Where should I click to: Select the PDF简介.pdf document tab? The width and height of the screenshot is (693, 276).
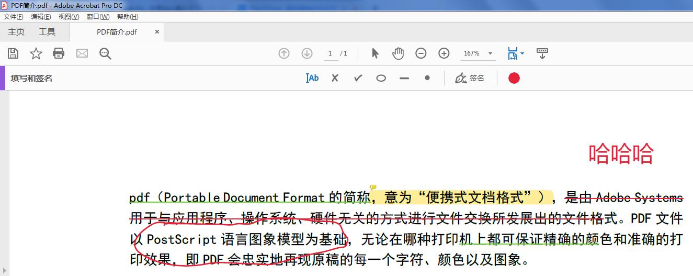pos(117,32)
